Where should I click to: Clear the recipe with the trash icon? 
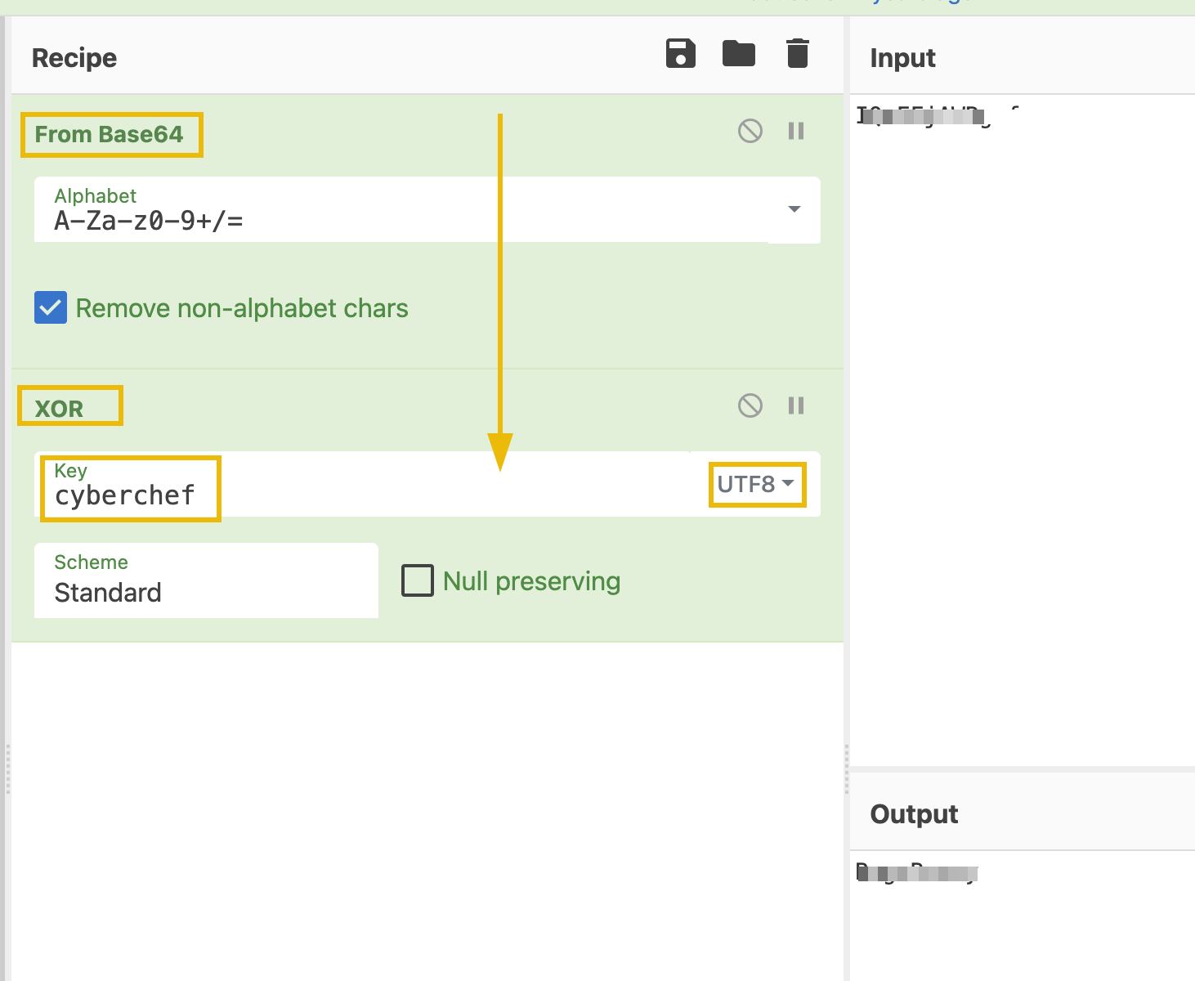coord(796,53)
